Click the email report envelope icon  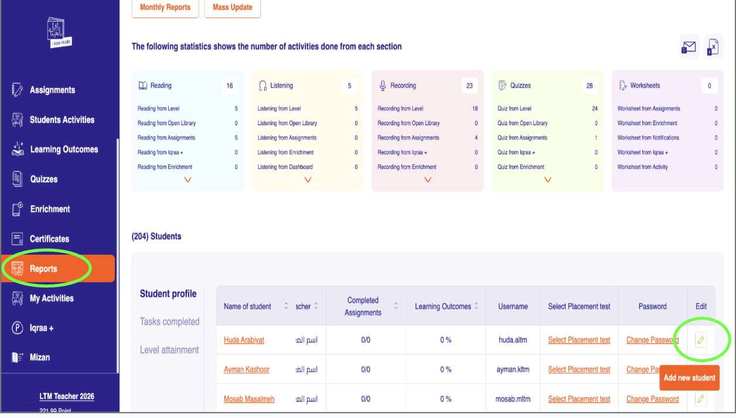[x=689, y=47]
